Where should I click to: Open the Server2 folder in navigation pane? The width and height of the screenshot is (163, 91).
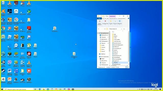pos(102,51)
